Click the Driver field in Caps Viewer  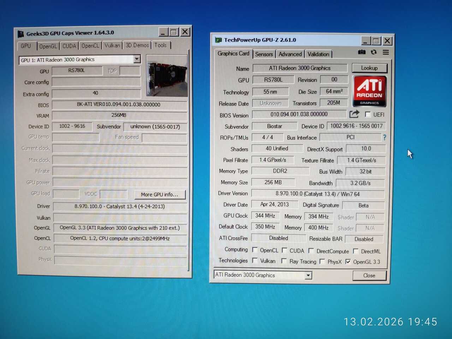[x=120, y=207]
